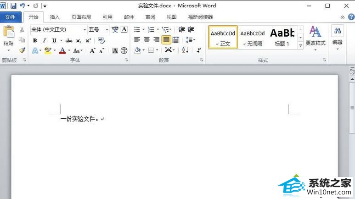Apply the yellow text highlight color
This screenshot has width=355, height=199.
point(48,50)
